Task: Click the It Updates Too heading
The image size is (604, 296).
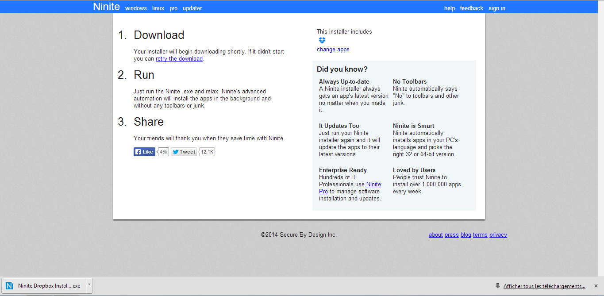Action: click(x=339, y=126)
